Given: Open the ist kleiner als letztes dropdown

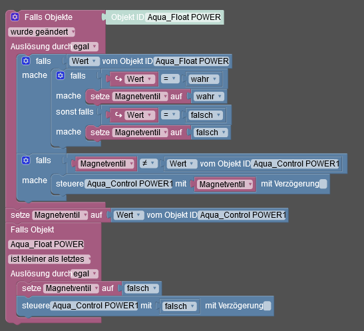Looking at the screenshot, I should 49,259.
